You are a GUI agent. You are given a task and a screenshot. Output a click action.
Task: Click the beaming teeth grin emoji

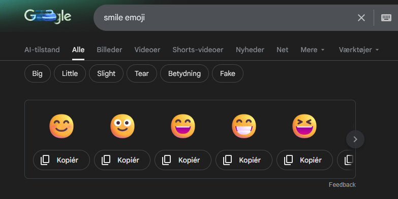pos(243,126)
